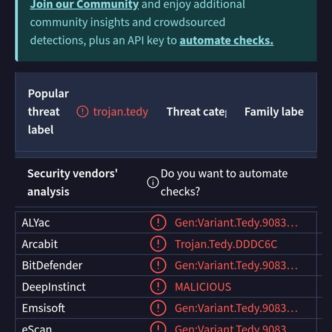
Task: Open the Join our Community link
Action: (x=84, y=5)
